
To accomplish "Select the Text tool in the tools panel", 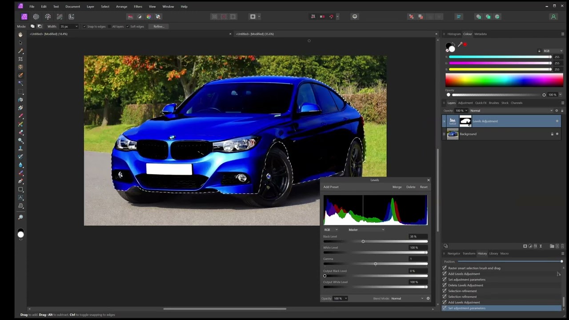I will (20, 197).
